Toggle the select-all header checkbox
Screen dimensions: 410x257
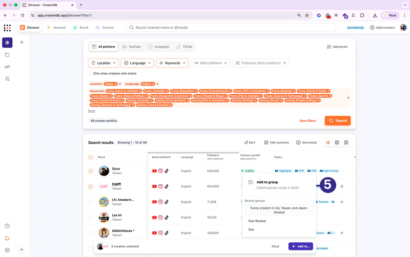tap(91, 157)
